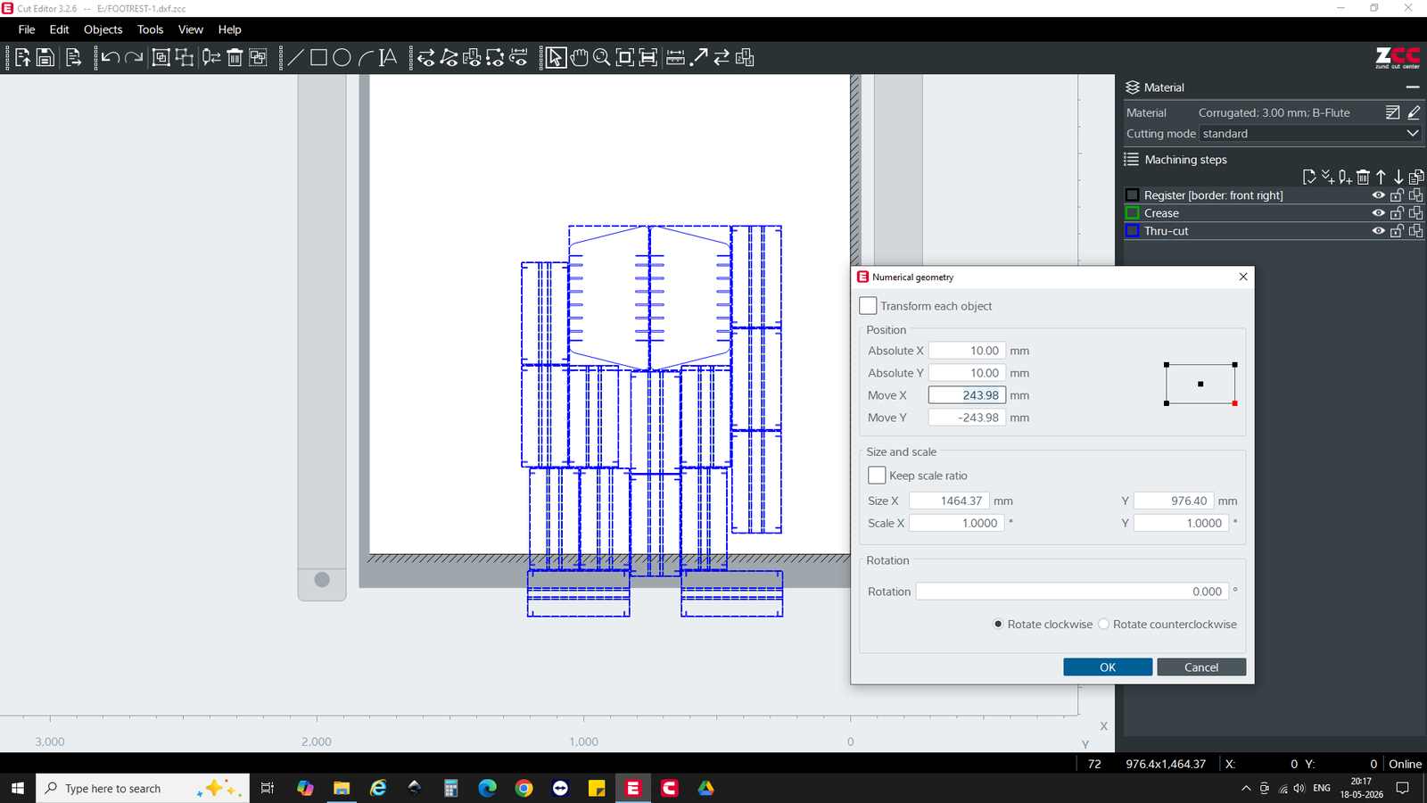1427x803 pixels.
Task: Select Rotate counterclockwise radio button
Action: click(x=1103, y=625)
